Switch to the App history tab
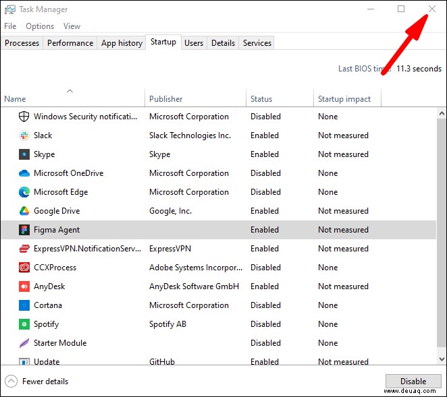This screenshot has height=397, width=447. [122, 43]
